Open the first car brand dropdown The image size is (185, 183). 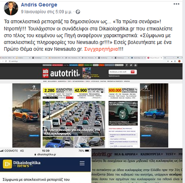pos(46,98)
